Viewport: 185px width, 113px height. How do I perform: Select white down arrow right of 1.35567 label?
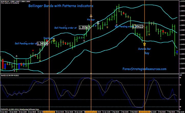pyautogui.click(x=98, y=23)
